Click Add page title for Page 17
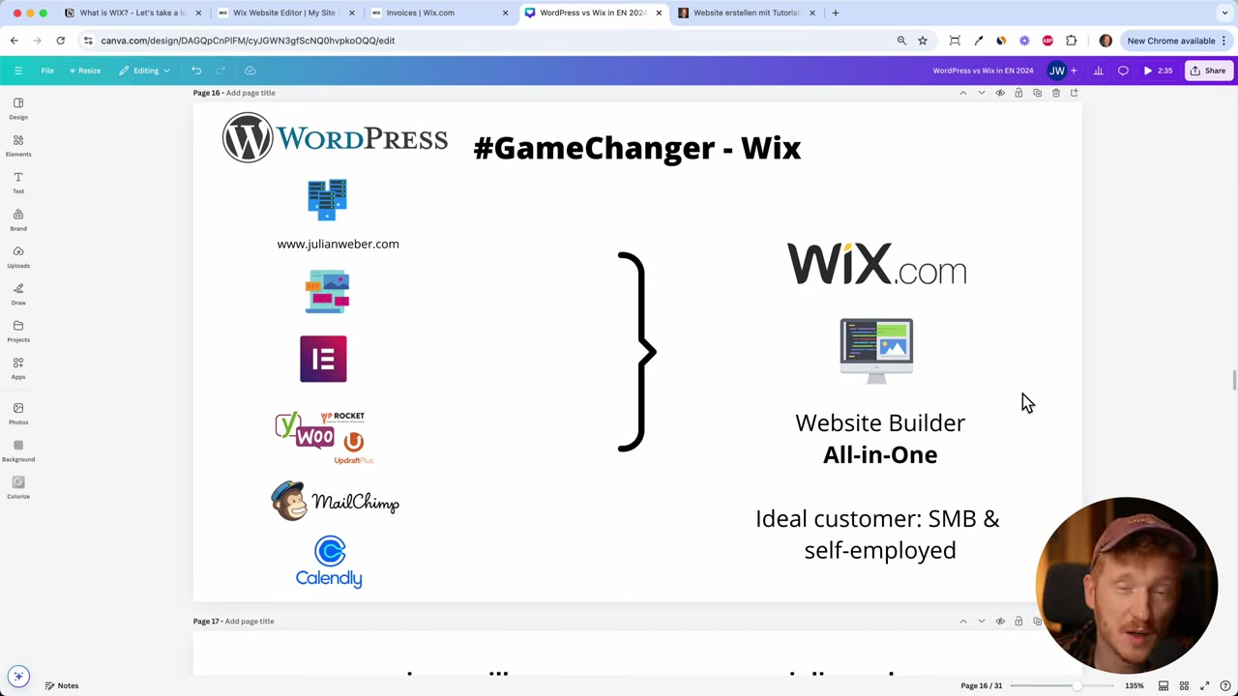This screenshot has width=1238, height=696. [250, 622]
